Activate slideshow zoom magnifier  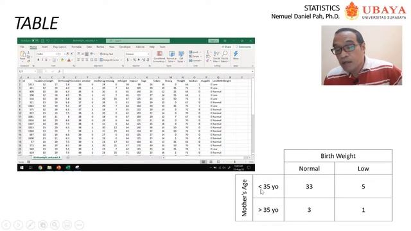55,225
